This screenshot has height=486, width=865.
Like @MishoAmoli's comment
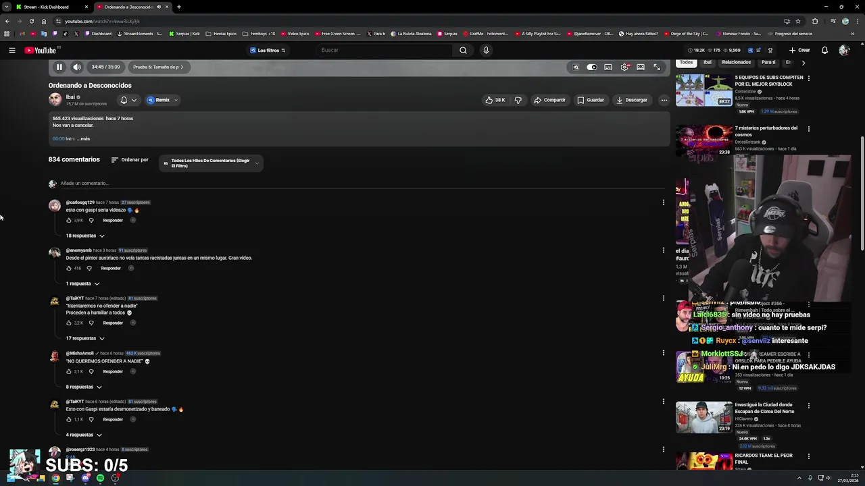68,371
